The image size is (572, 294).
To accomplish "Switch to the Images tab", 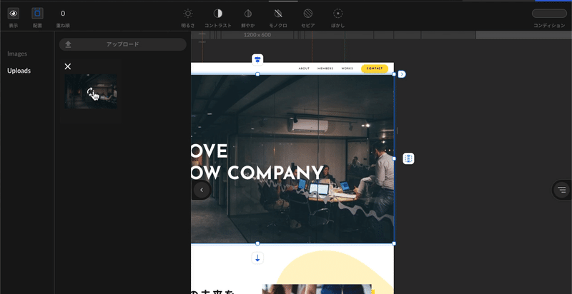I will (17, 54).
